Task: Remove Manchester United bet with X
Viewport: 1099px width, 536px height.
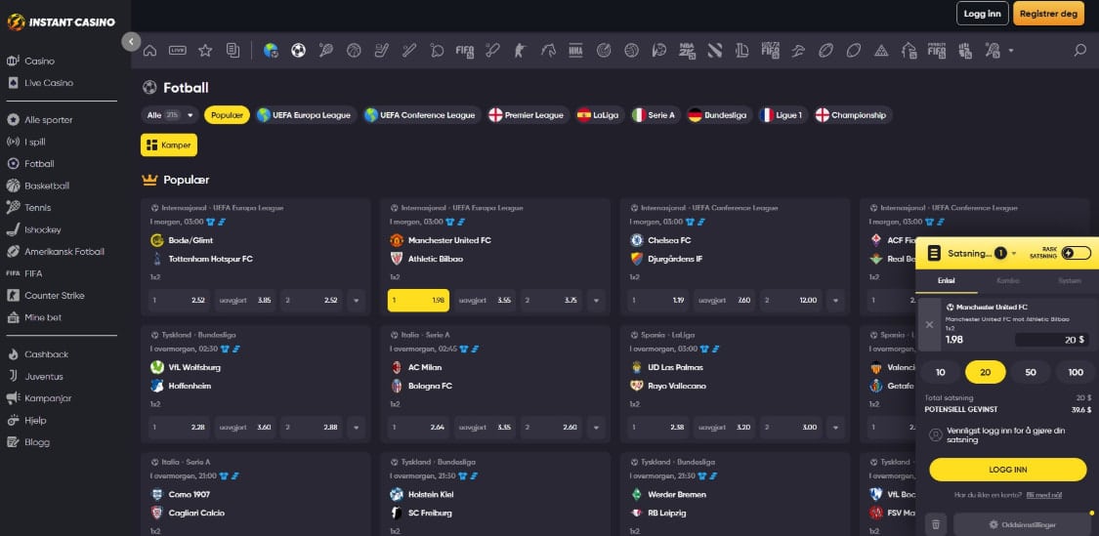Action: tap(929, 324)
